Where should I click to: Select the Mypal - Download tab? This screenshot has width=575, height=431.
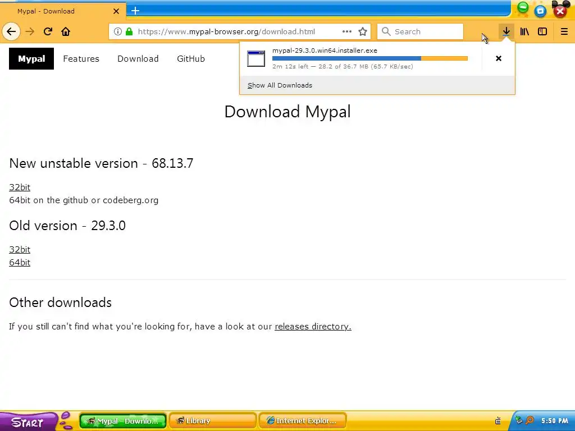point(63,11)
